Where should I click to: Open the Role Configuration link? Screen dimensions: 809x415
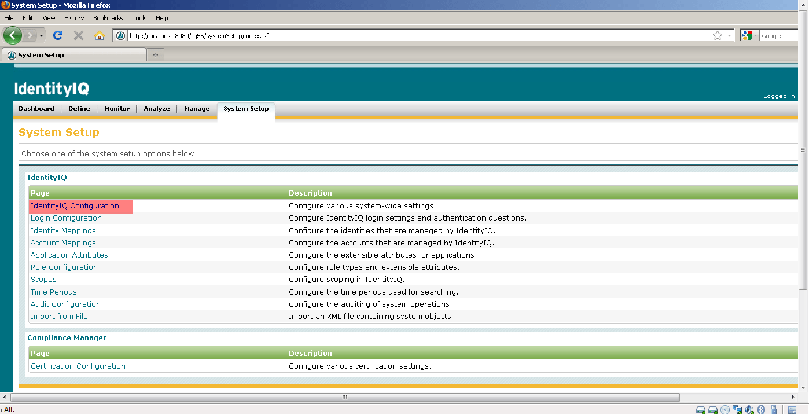pyautogui.click(x=64, y=267)
